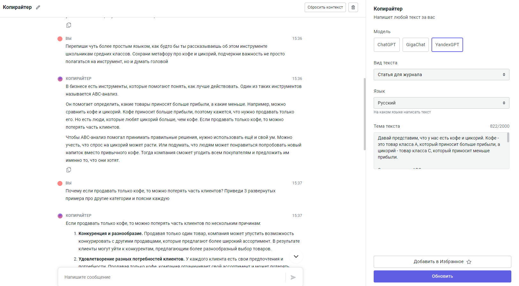Click the Тема текста textarea scrollbar
519x286 pixels.
click(508, 138)
